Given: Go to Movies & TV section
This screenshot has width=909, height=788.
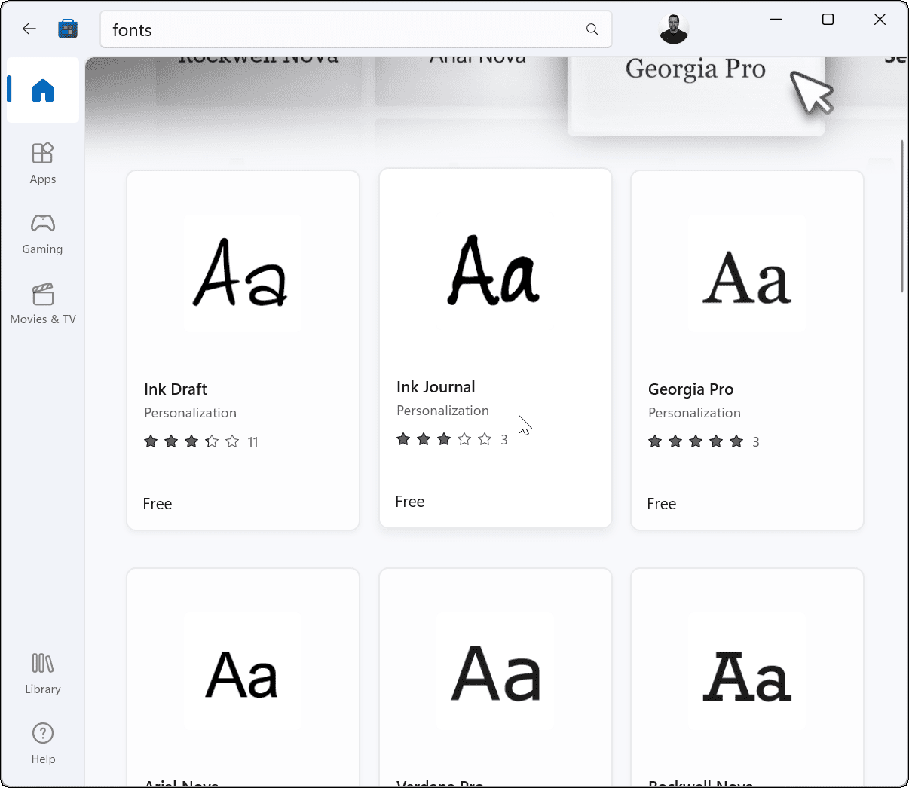Looking at the screenshot, I should (x=42, y=302).
